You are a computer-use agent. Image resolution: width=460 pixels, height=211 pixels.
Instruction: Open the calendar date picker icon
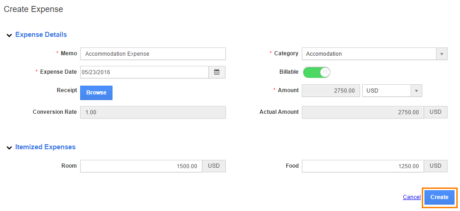click(217, 72)
